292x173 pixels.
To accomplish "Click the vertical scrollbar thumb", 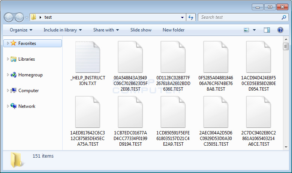I will point(286,46).
